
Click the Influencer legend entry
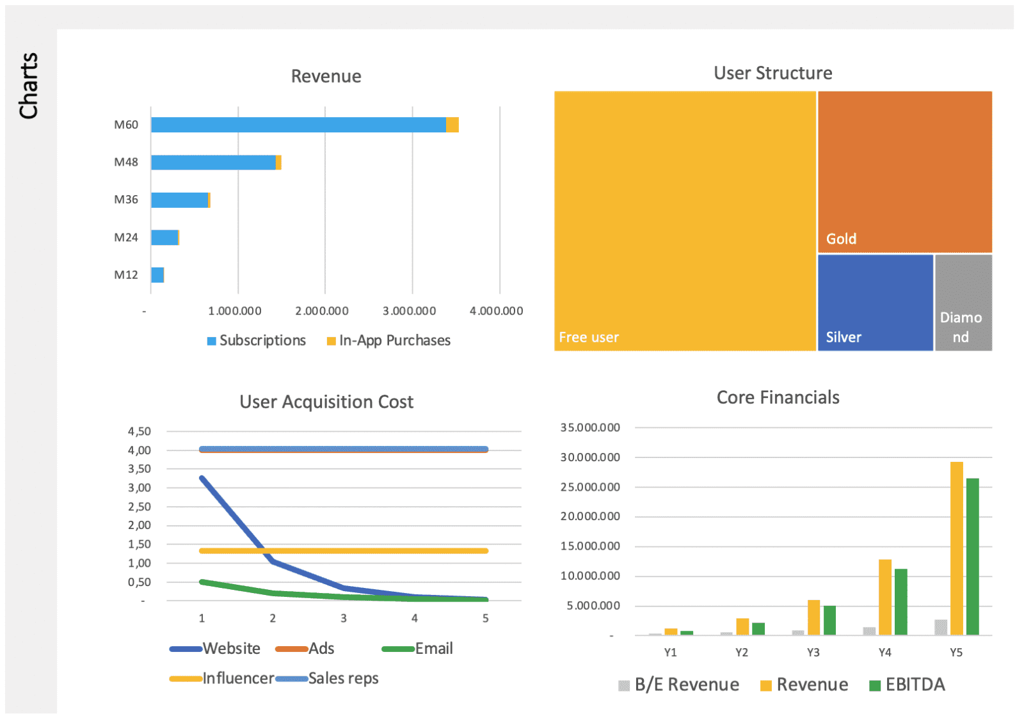point(221,678)
